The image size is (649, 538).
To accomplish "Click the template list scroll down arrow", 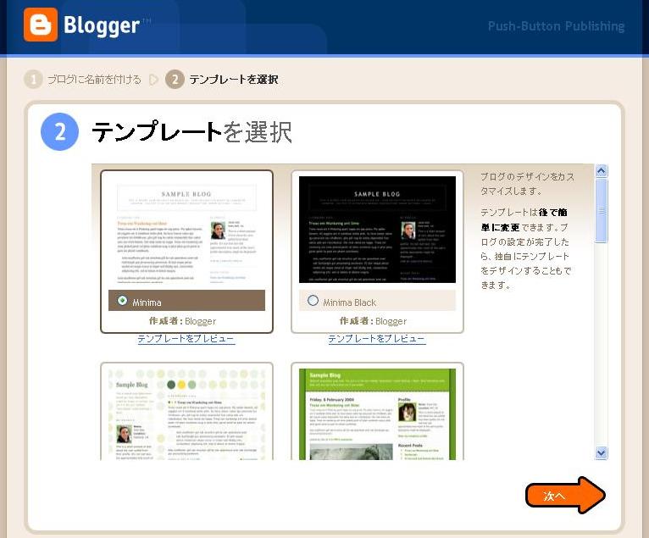I will pyautogui.click(x=601, y=453).
